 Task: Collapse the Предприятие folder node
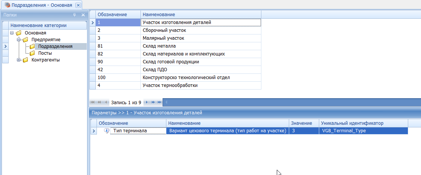coord(18,40)
